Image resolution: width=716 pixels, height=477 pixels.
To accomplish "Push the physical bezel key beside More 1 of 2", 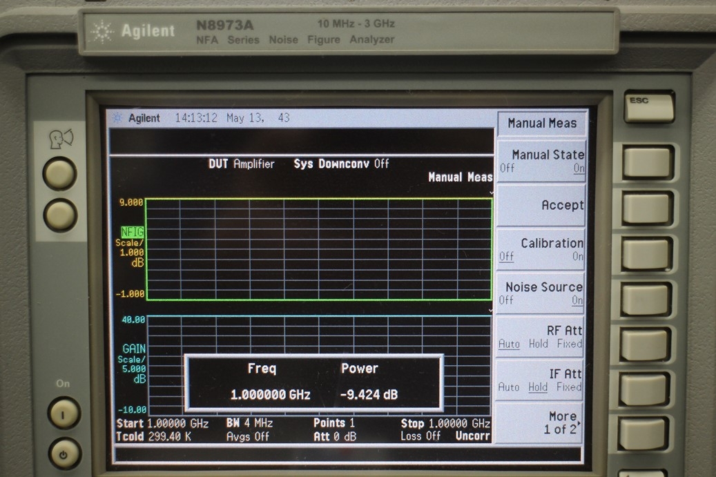I will pyautogui.click(x=644, y=434).
